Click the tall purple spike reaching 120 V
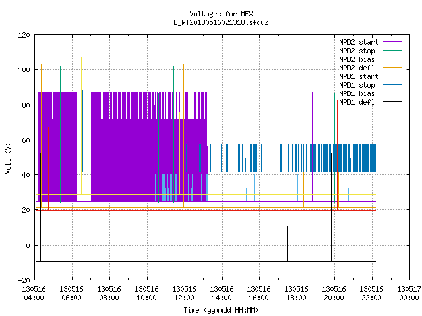 49,64
